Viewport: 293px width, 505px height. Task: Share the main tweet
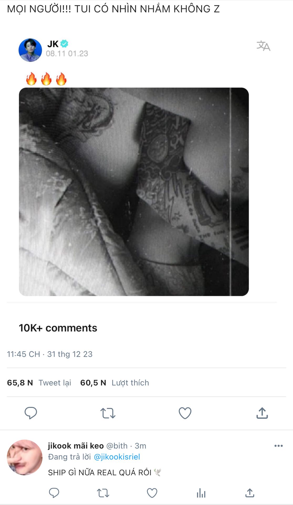[262, 413]
